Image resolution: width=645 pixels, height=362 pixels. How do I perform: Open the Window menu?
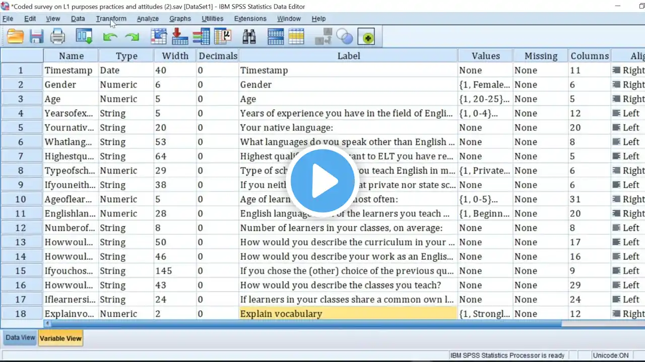click(x=289, y=19)
